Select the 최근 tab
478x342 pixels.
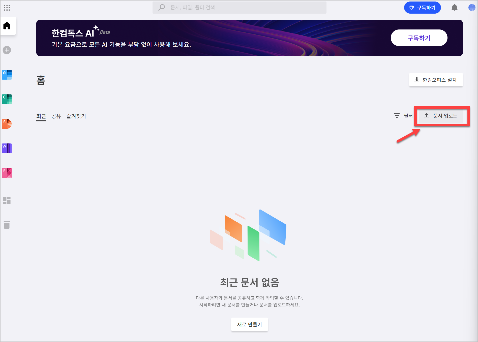(x=41, y=116)
